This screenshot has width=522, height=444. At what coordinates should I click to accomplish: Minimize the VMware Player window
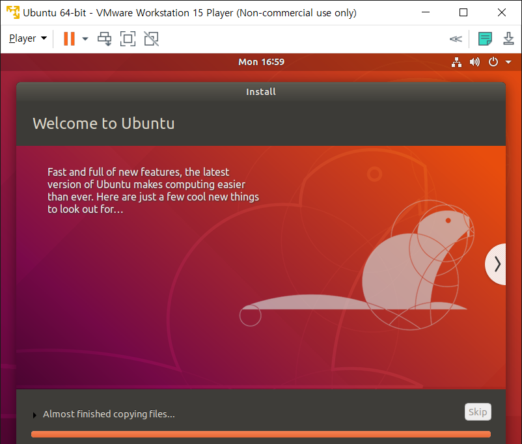click(x=426, y=12)
